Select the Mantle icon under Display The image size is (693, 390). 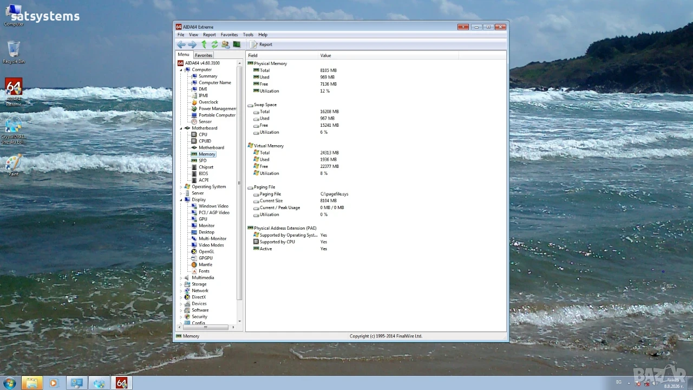click(194, 265)
